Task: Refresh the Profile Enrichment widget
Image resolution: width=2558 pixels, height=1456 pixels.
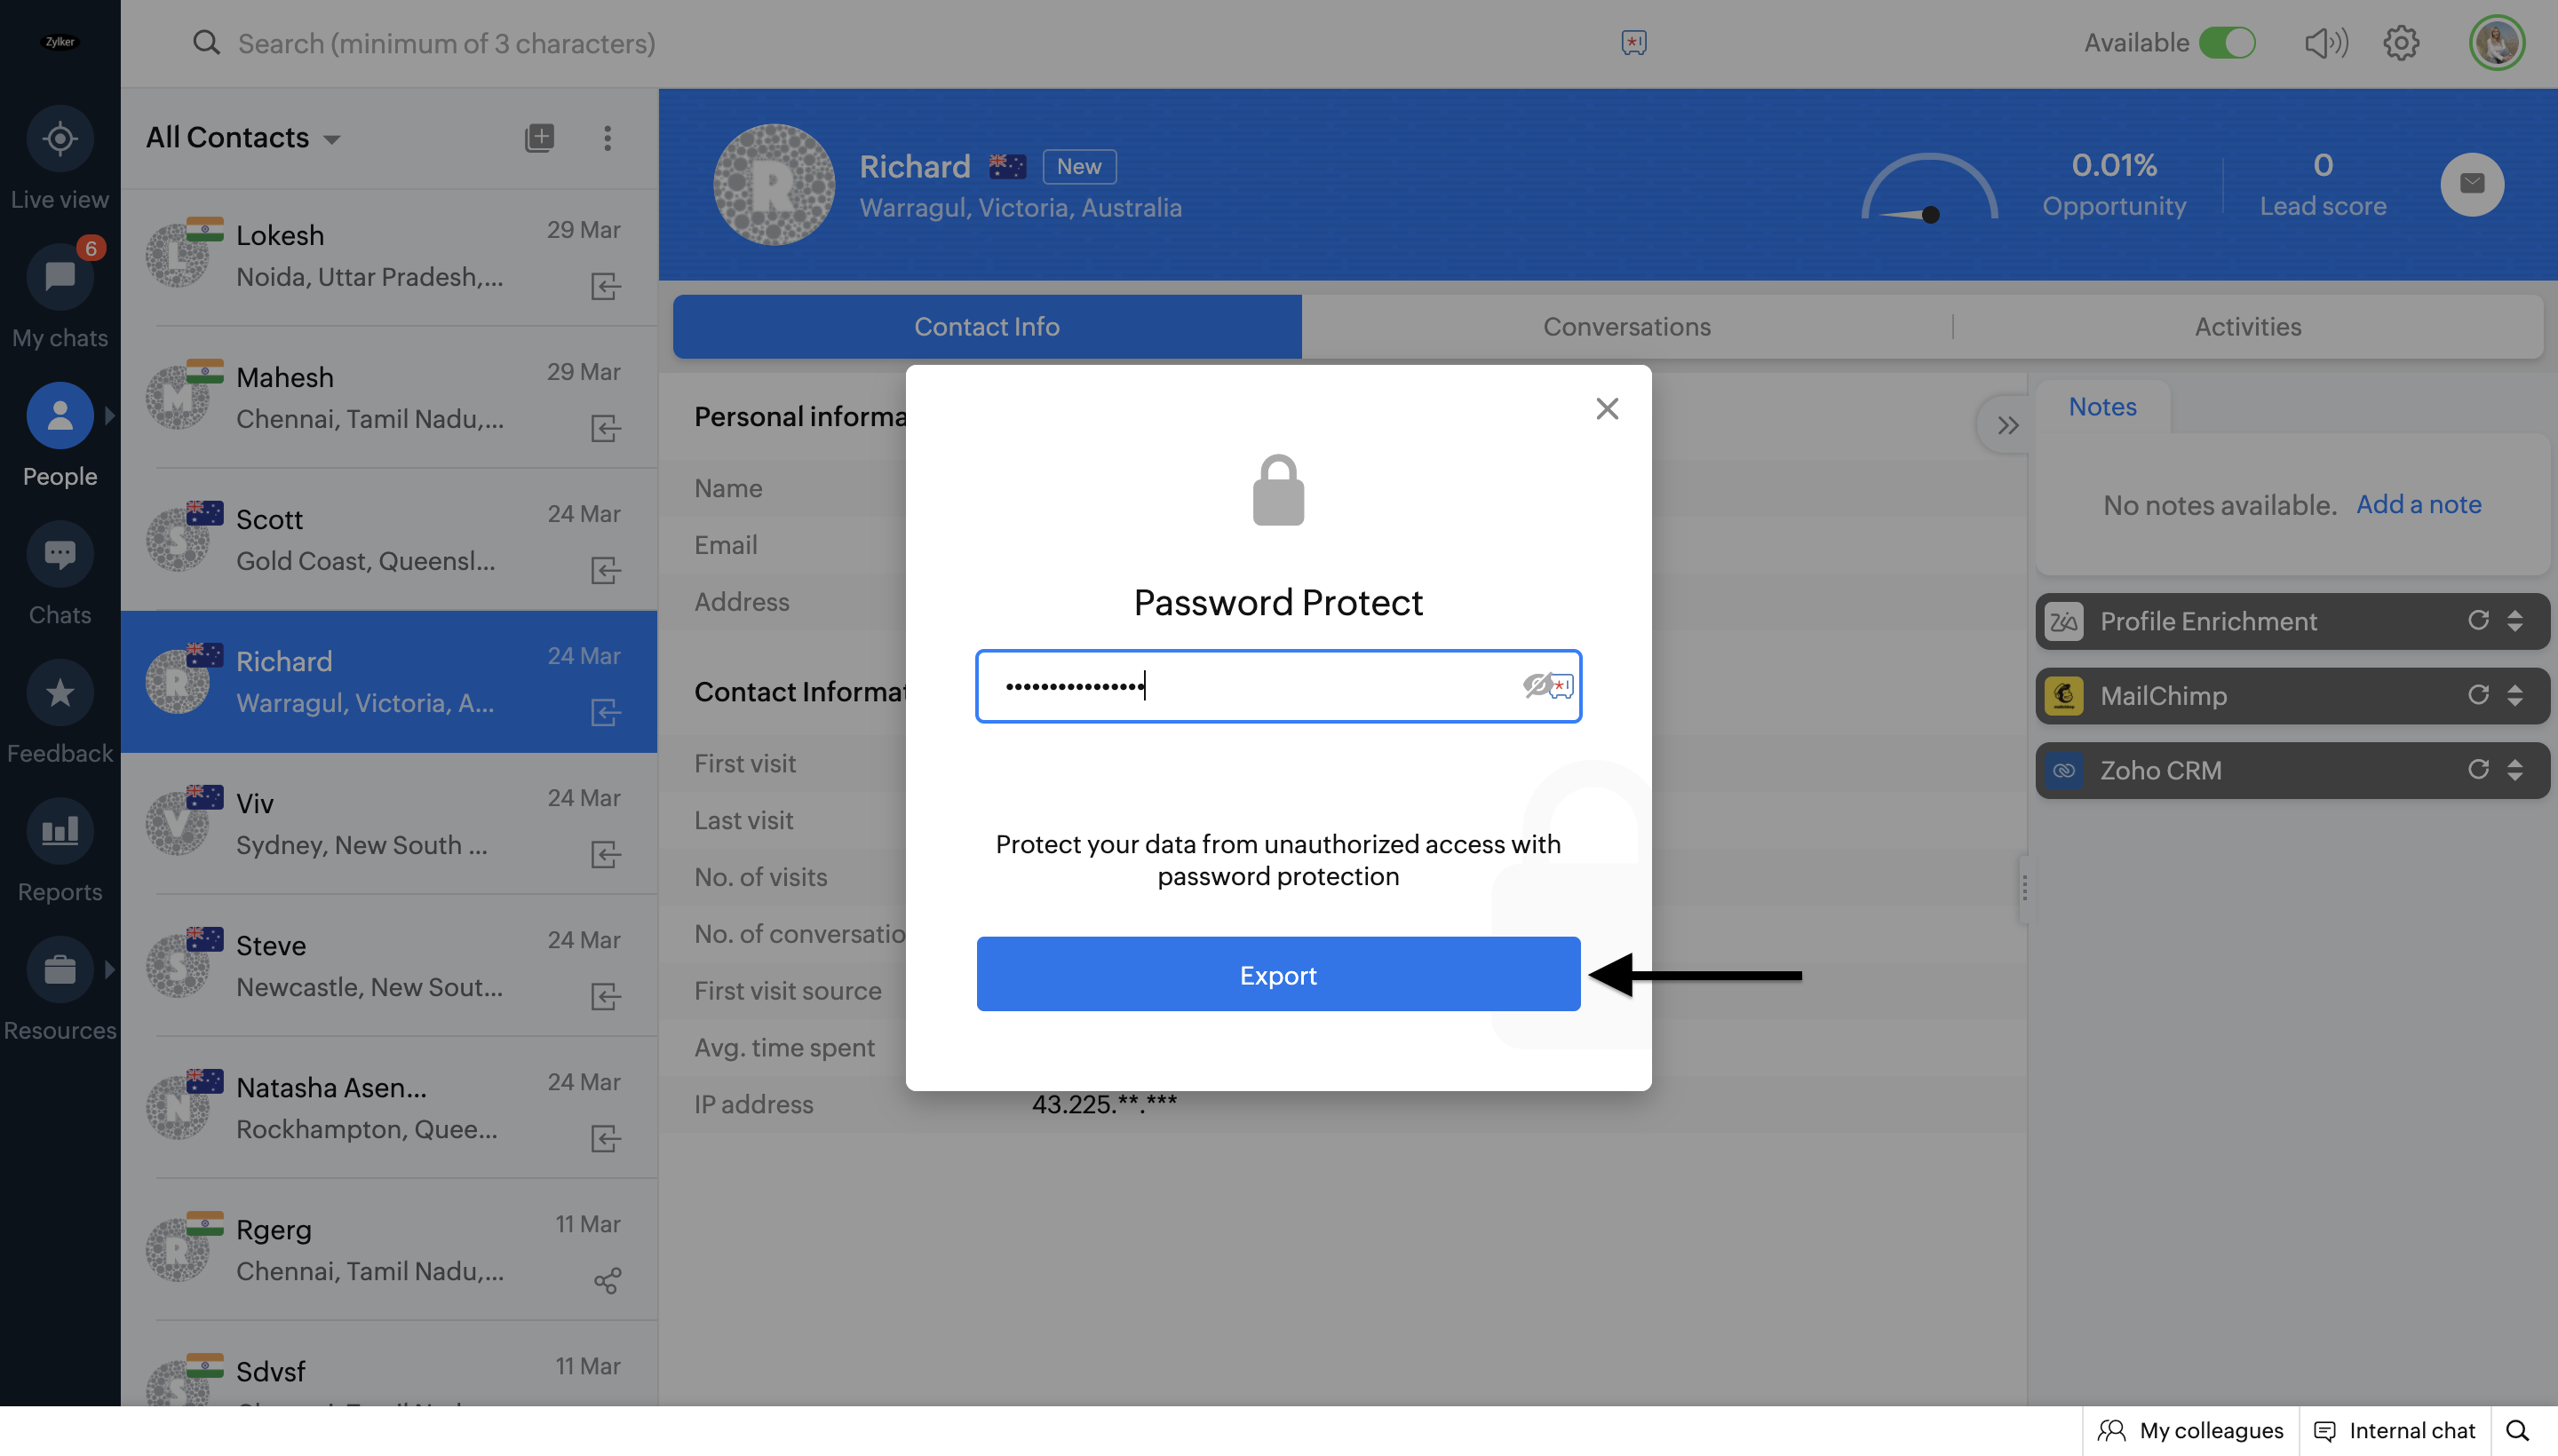Action: [2478, 620]
